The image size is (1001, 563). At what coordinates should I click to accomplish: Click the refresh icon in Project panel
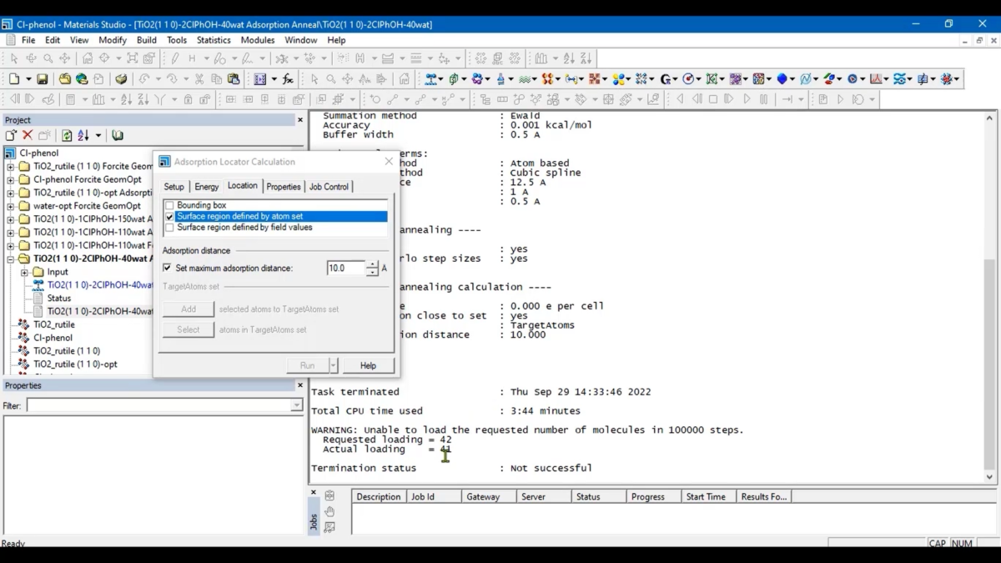pos(67,135)
